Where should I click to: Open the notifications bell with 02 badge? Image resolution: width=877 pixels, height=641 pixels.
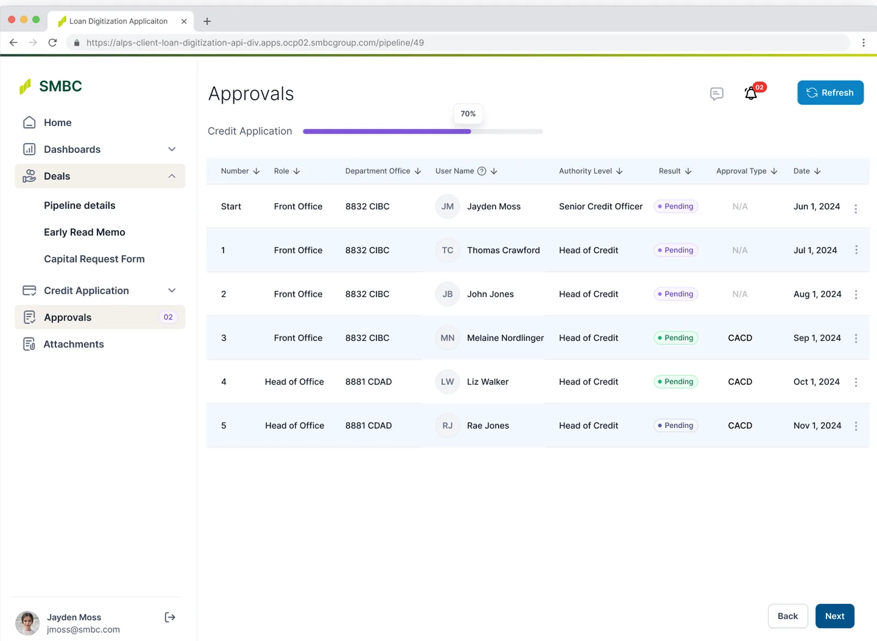click(x=751, y=93)
